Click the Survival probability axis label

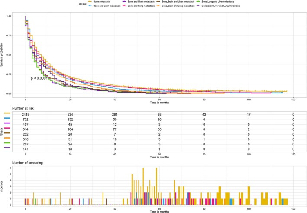[2, 55]
